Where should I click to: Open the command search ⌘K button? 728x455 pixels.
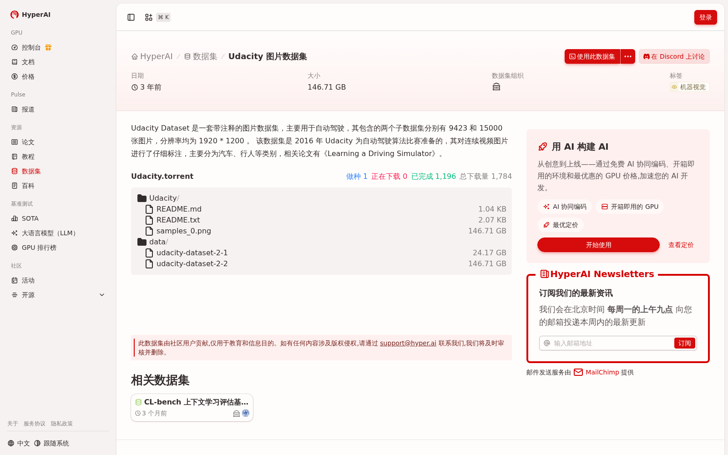click(157, 17)
